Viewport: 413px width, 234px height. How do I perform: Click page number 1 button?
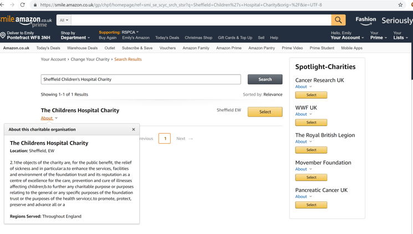coord(165,138)
